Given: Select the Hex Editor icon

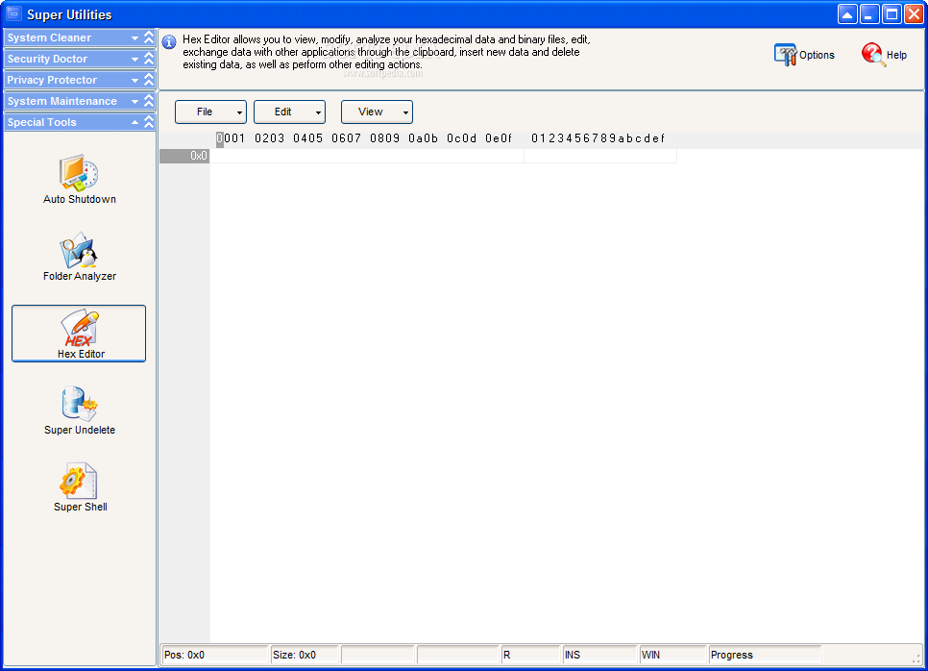Looking at the screenshot, I should (79, 328).
